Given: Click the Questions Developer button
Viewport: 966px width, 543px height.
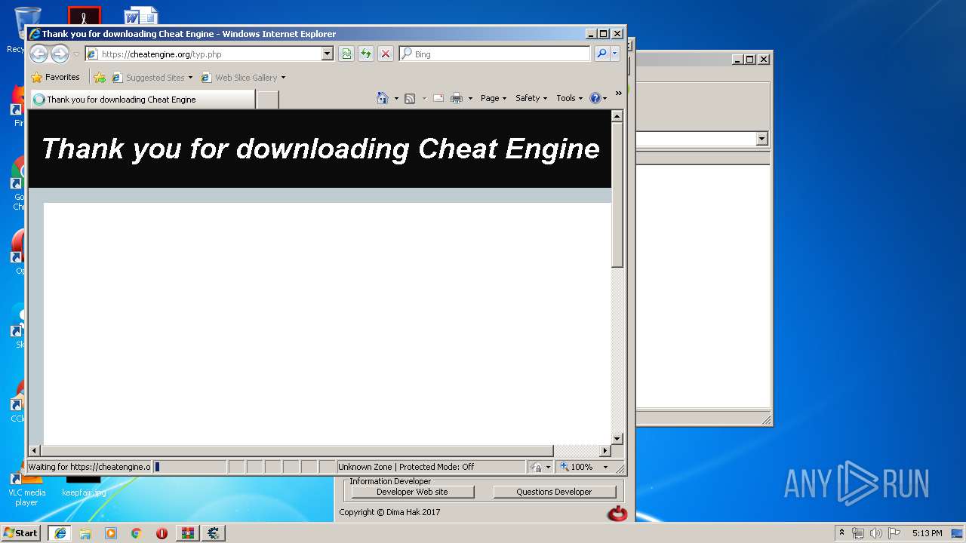Looking at the screenshot, I should point(554,492).
